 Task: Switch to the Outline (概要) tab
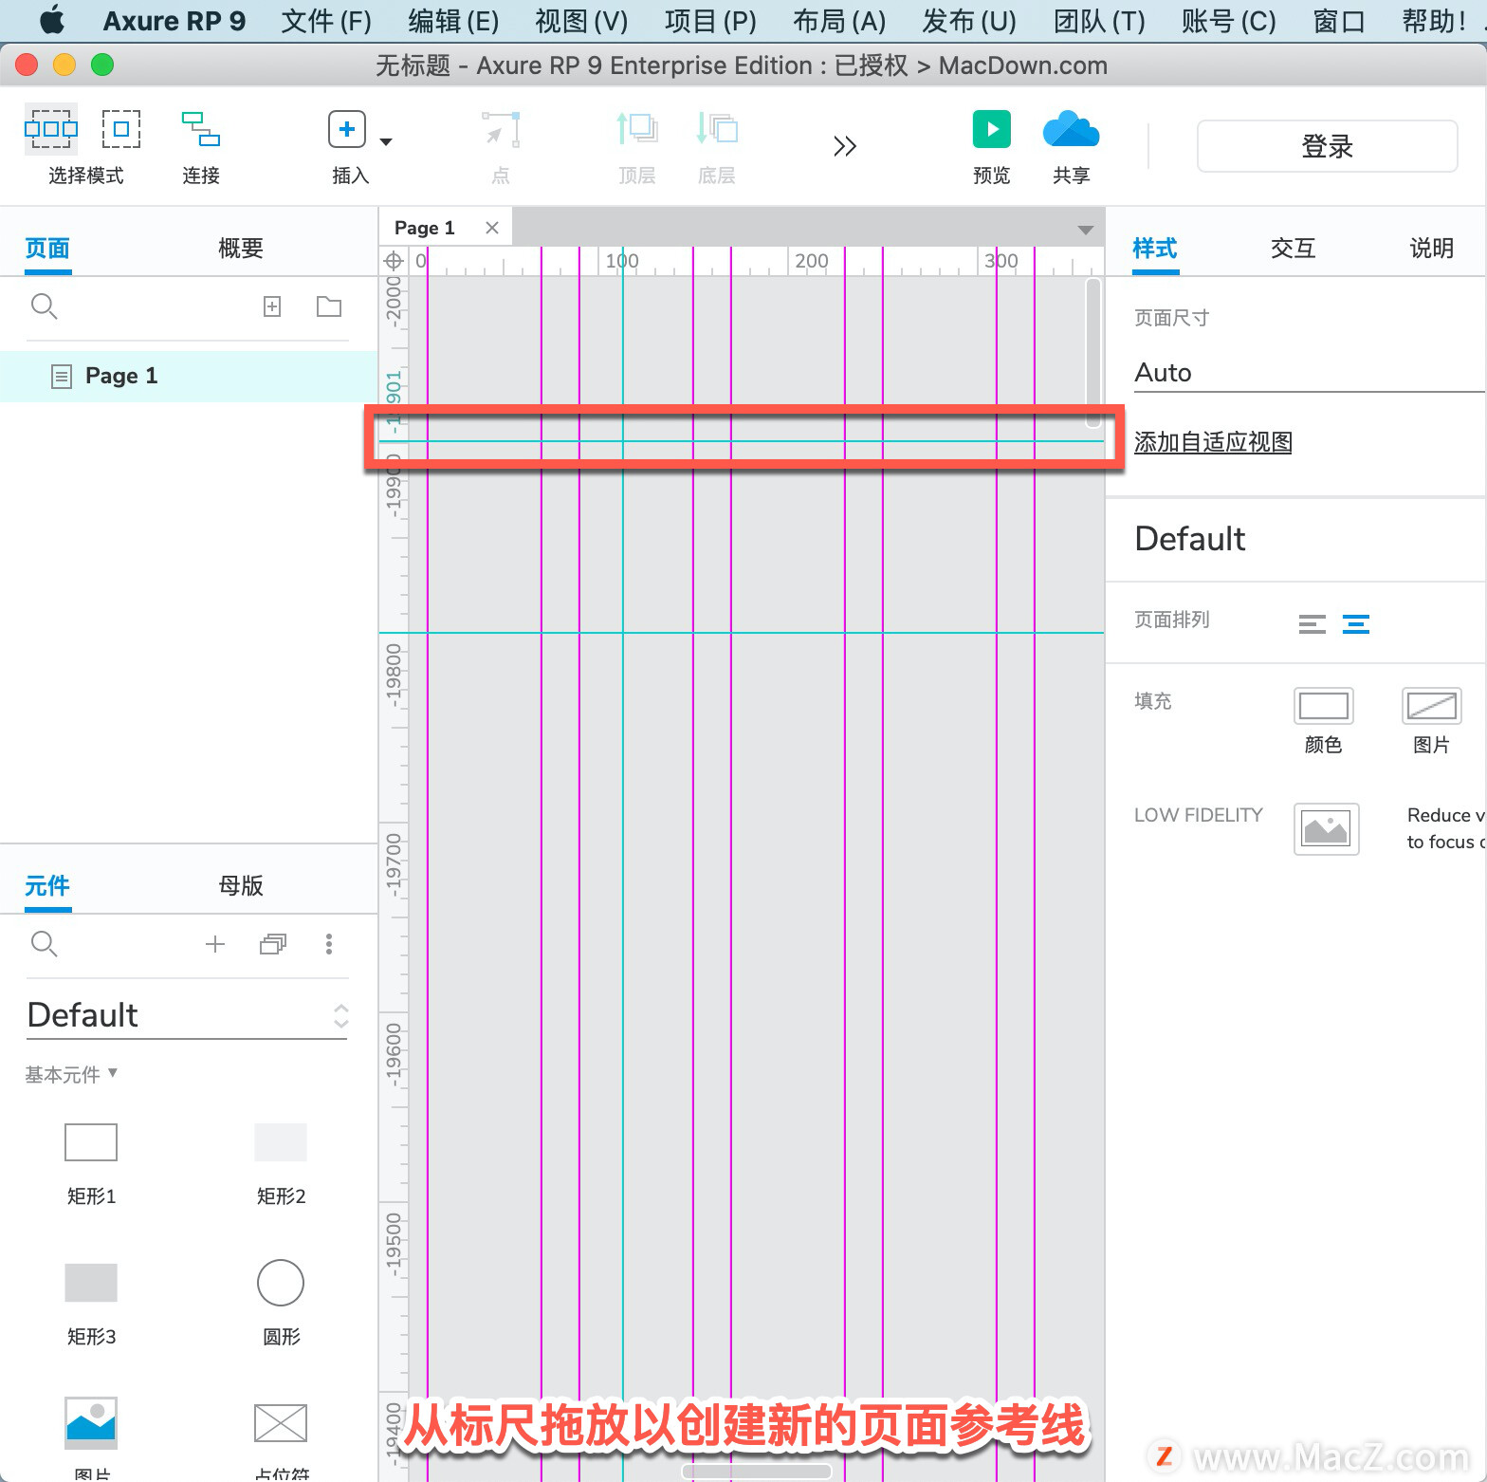tap(241, 249)
